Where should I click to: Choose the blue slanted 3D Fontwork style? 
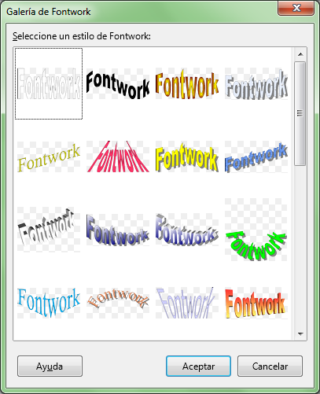pos(256,156)
